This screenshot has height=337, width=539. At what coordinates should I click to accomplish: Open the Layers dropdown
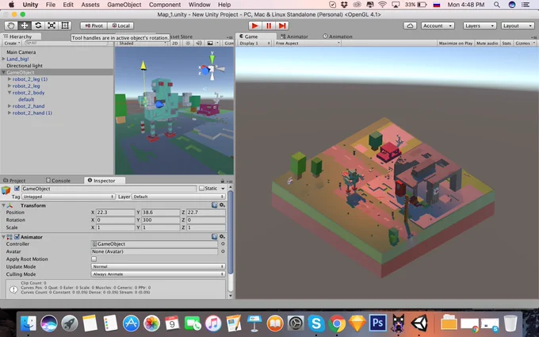[480, 26]
